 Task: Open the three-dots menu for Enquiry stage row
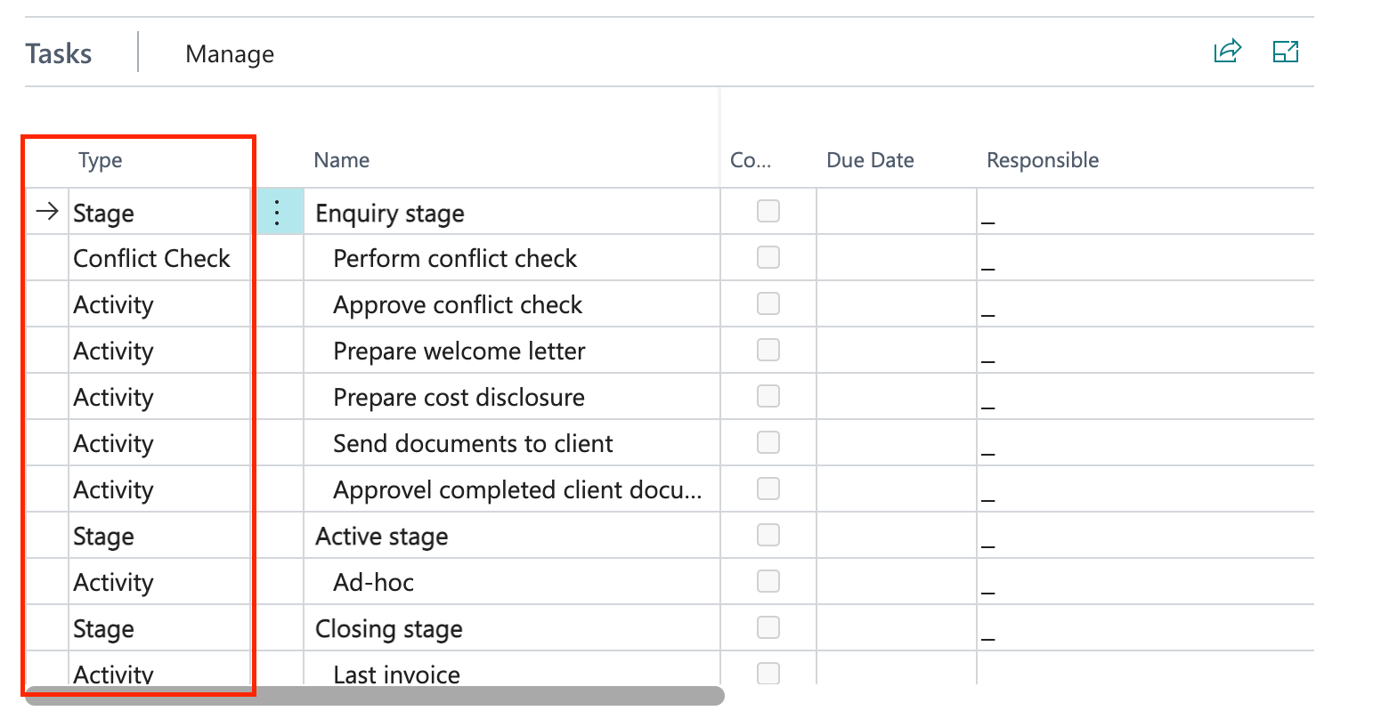[277, 213]
